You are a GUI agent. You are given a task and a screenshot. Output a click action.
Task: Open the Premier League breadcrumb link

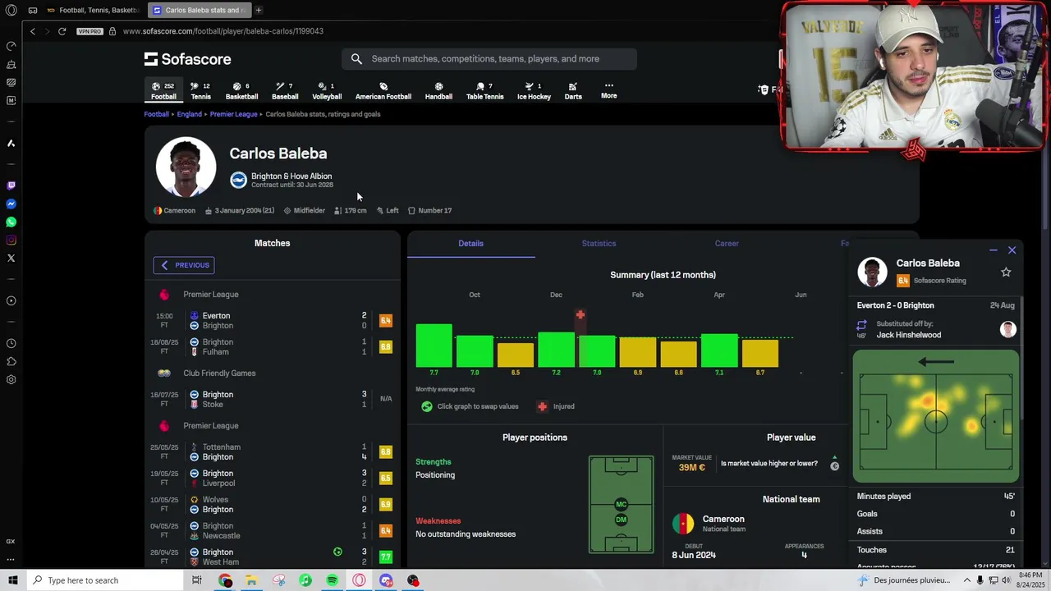pos(233,114)
